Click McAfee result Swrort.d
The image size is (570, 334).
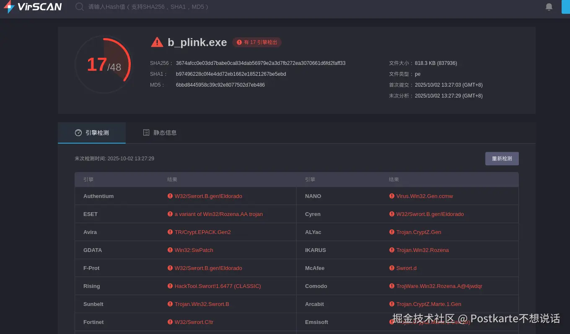407,268
